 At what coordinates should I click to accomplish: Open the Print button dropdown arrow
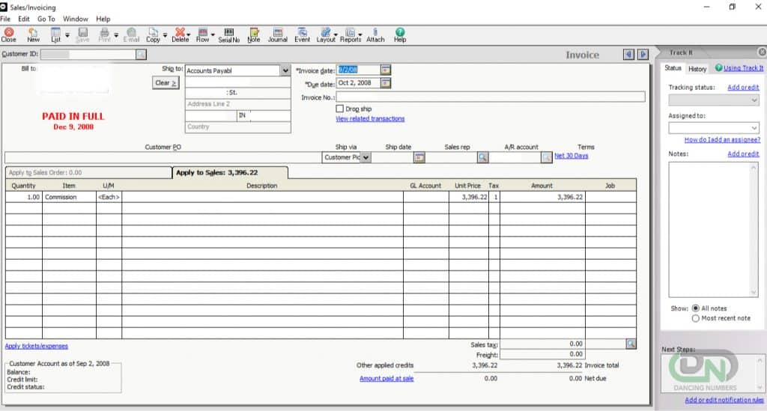(x=116, y=35)
